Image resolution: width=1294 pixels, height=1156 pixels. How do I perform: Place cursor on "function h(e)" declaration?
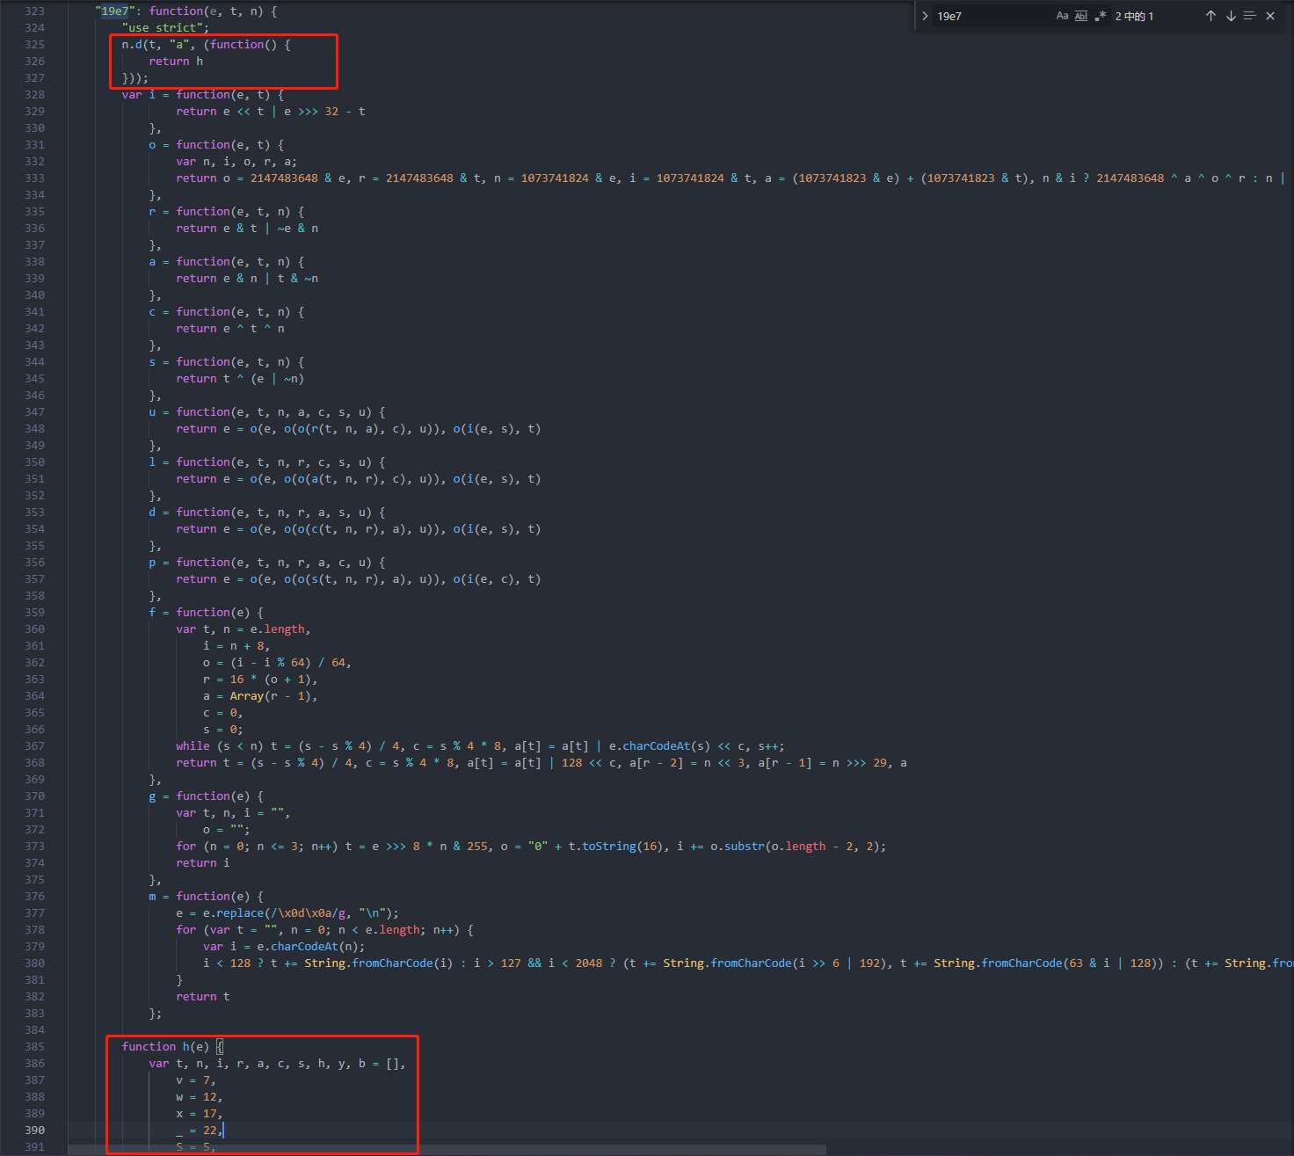(x=165, y=1046)
